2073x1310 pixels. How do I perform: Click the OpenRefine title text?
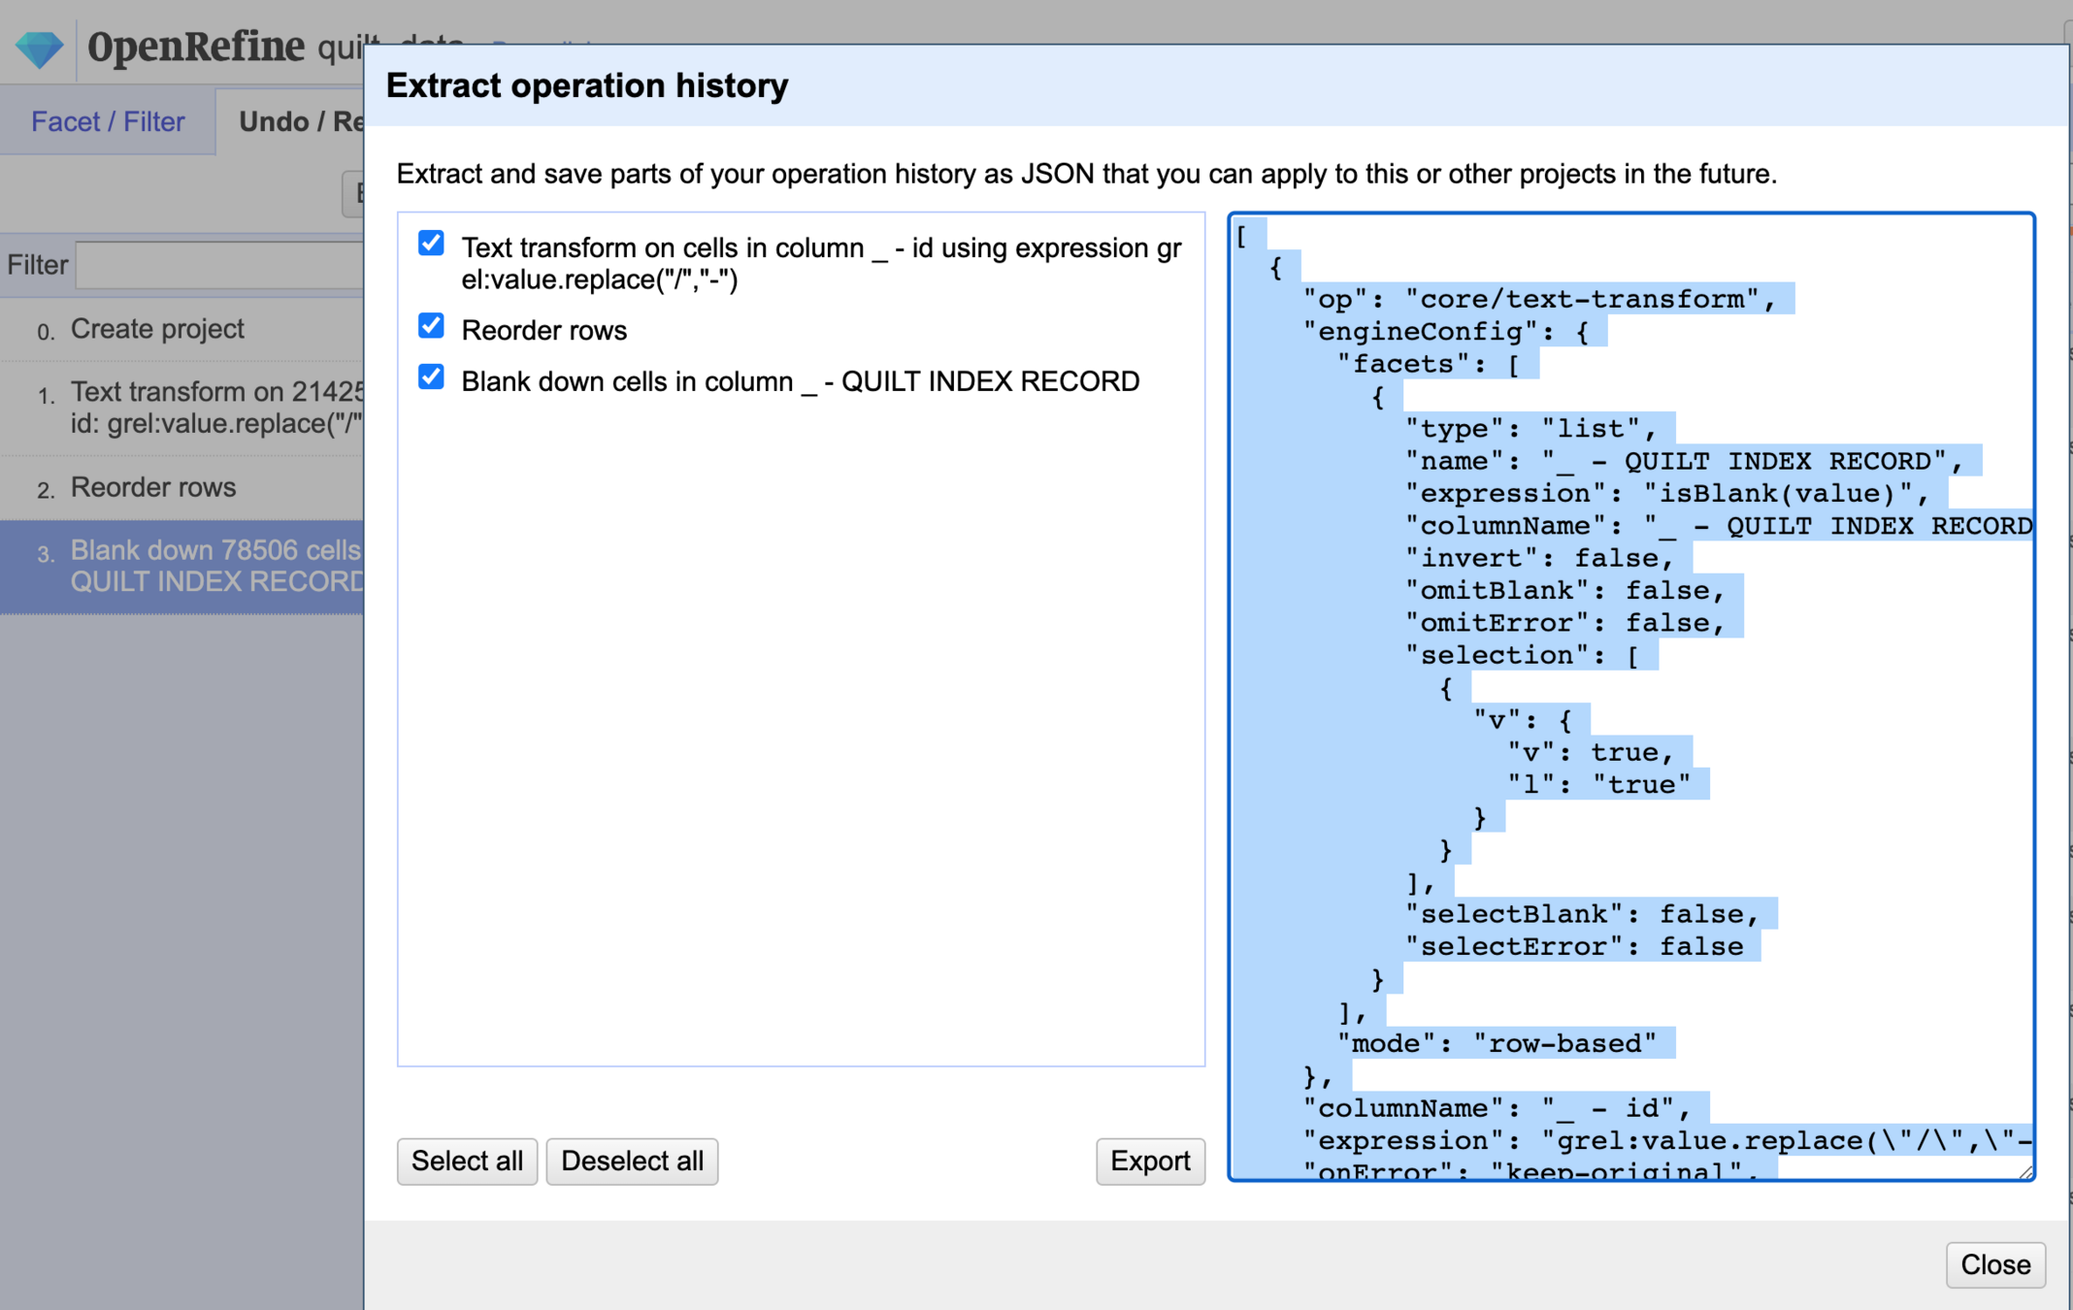(195, 47)
